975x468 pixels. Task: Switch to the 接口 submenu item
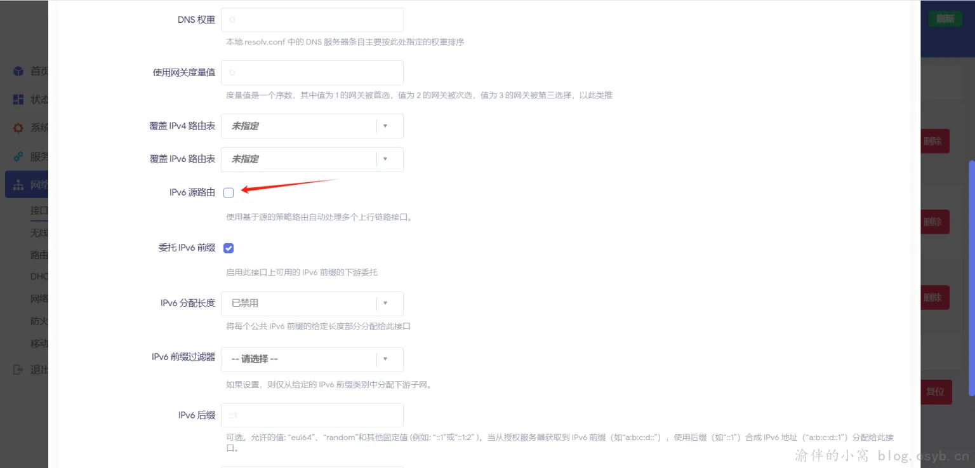(x=39, y=210)
